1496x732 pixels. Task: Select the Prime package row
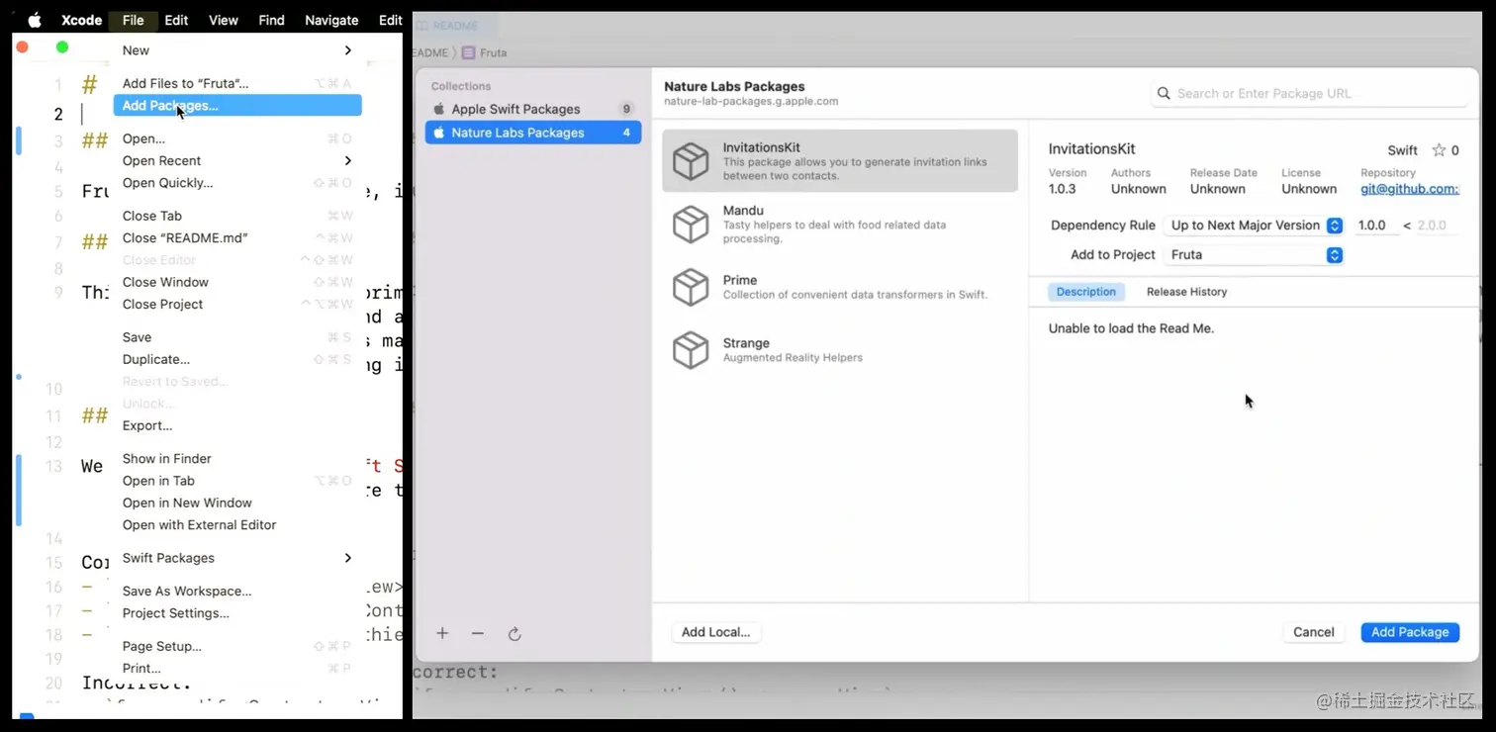840,287
